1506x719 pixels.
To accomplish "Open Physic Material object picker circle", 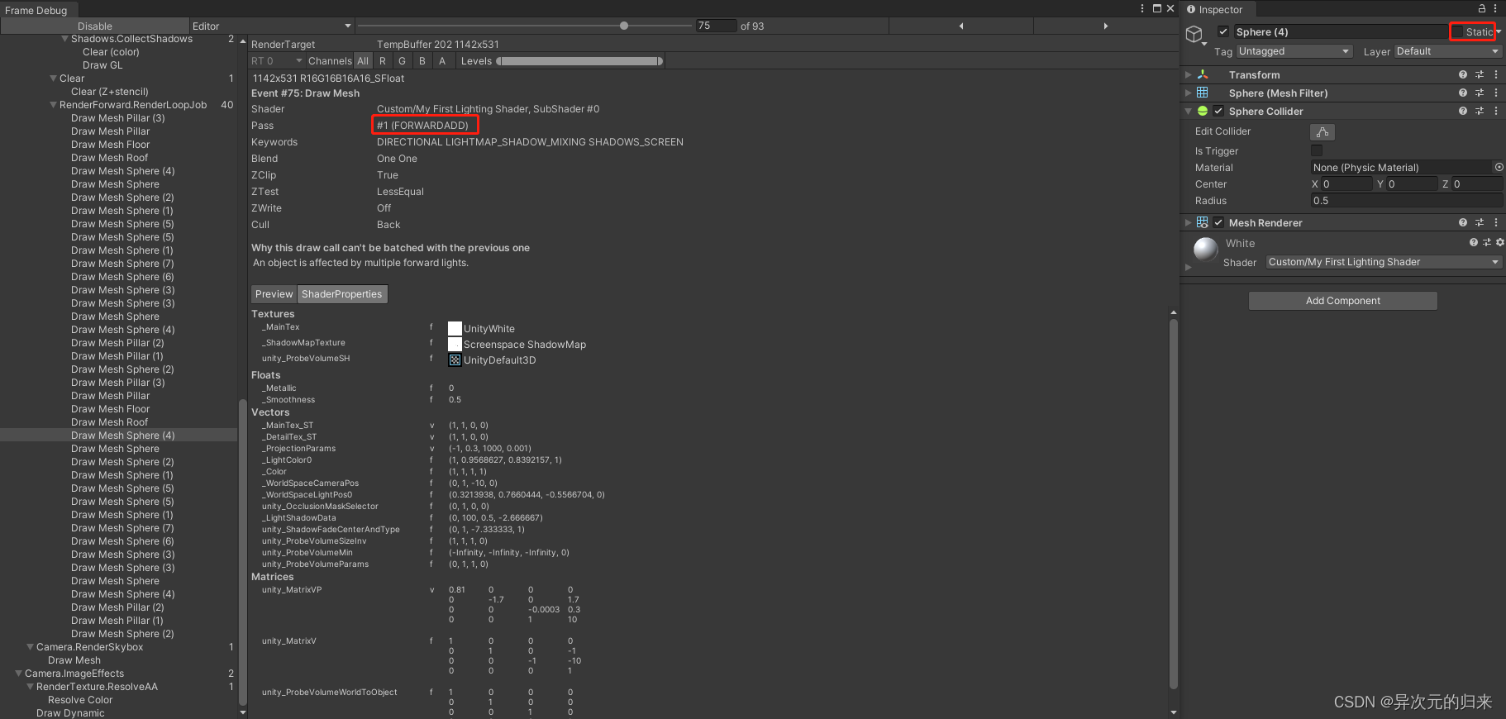I will click(x=1499, y=167).
